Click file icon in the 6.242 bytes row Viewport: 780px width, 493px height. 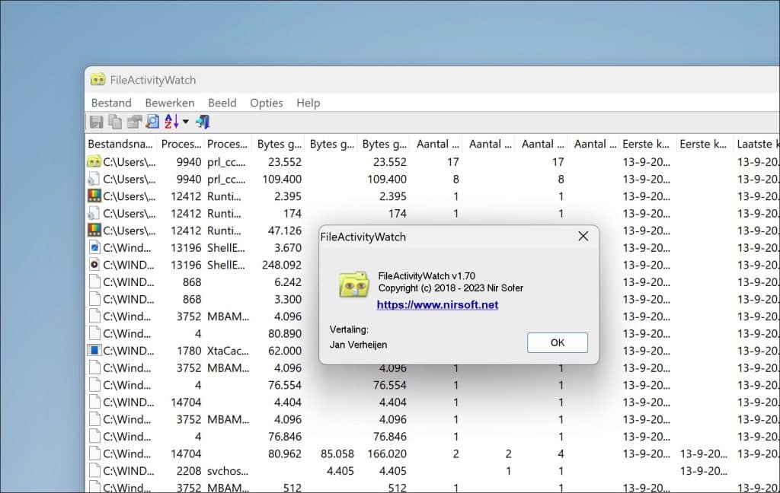94,281
